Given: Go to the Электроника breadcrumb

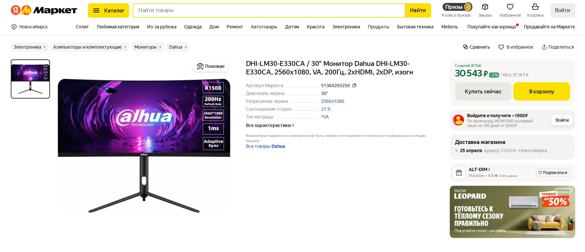Looking at the screenshot, I should tap(29, 47).
